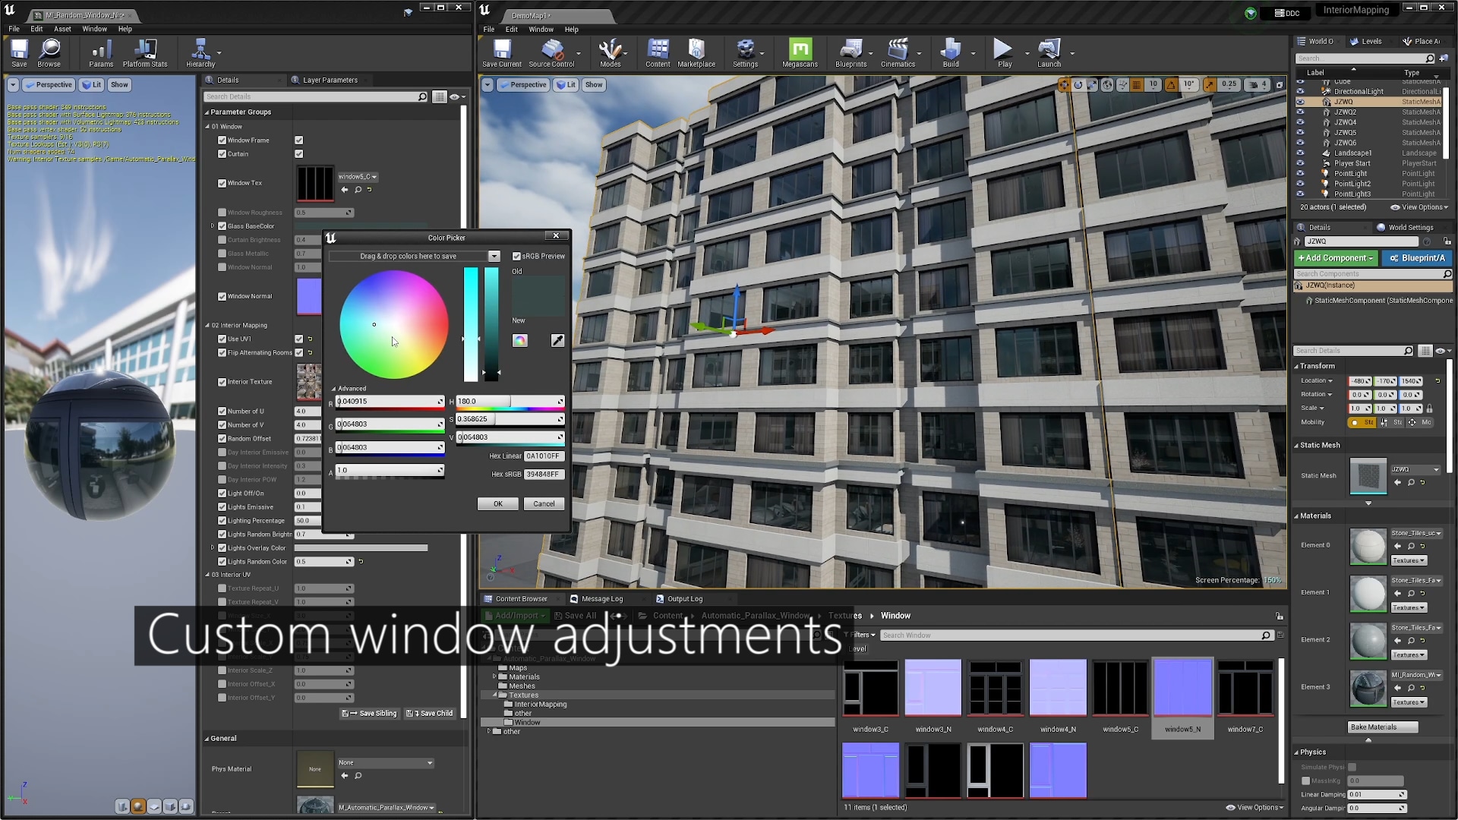Start Play in editor with the Play icon

click(1004, 50)
